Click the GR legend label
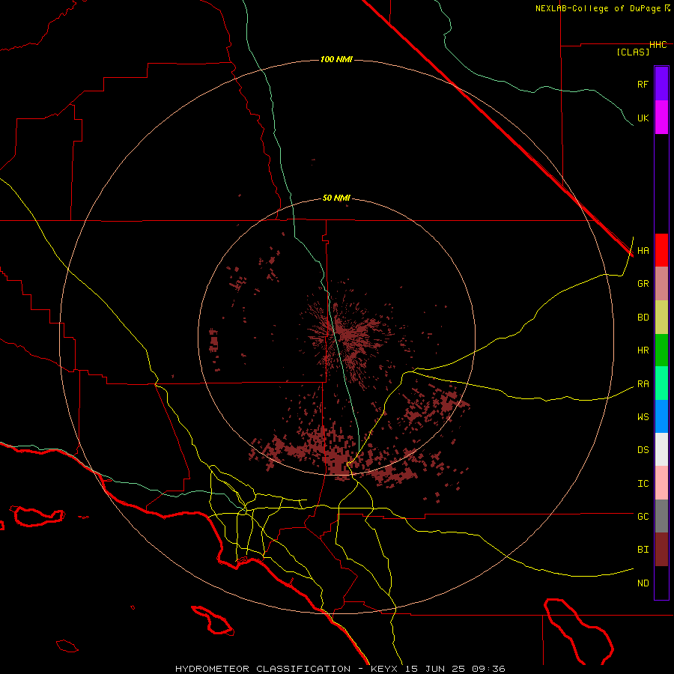Screen dimensions: 674x674 tap(643, 284)
